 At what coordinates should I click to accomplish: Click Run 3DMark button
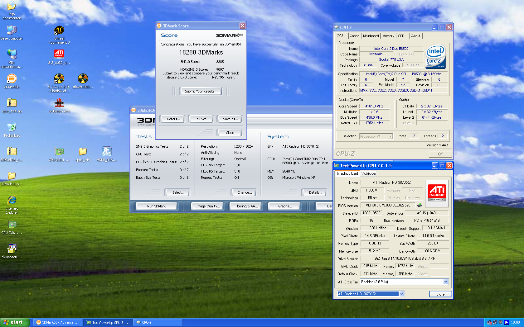(x=156, y=206)
